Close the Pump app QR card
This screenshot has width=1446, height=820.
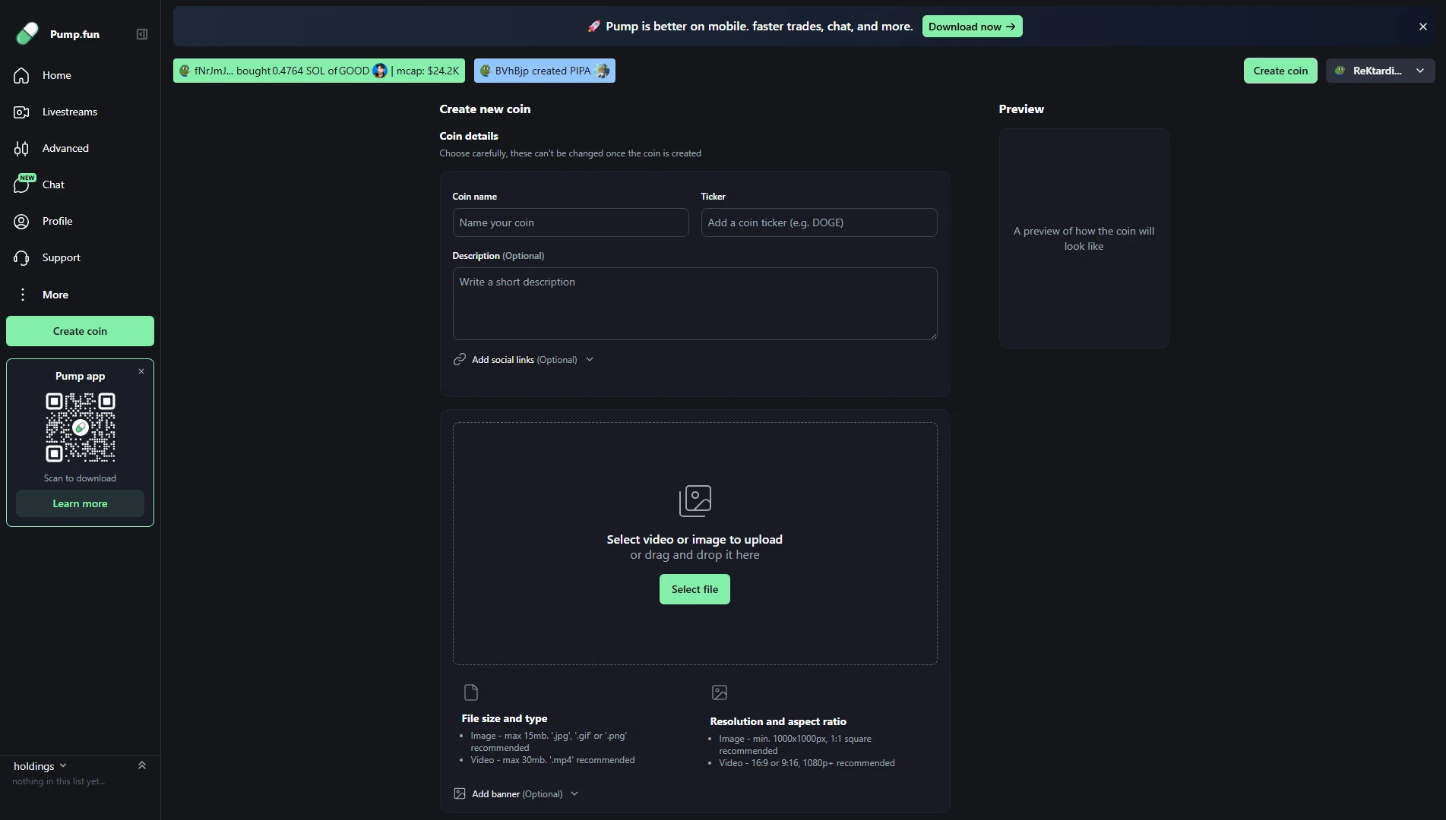(x=141, y=371)
